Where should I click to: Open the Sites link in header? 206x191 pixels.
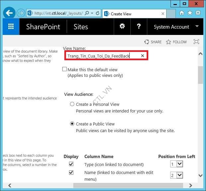coord(81,27)
